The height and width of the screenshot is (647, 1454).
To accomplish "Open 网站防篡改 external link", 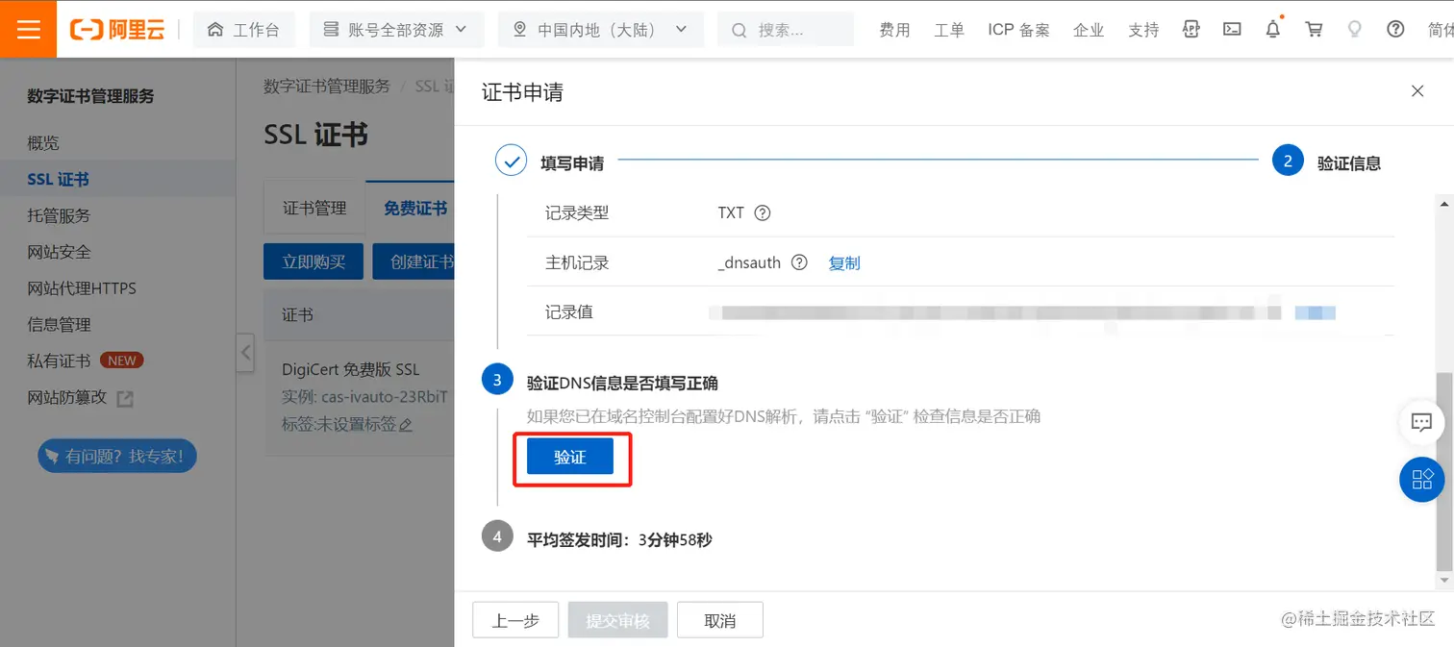I will pos(80,397).
